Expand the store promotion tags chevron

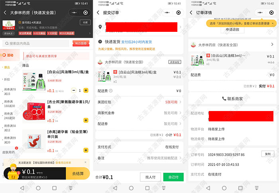coord(90,33)
